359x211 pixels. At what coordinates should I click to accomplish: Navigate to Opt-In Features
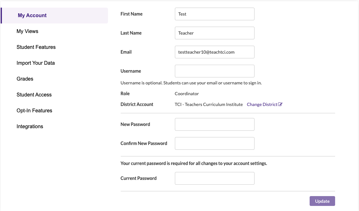click(x=34, y=111)
